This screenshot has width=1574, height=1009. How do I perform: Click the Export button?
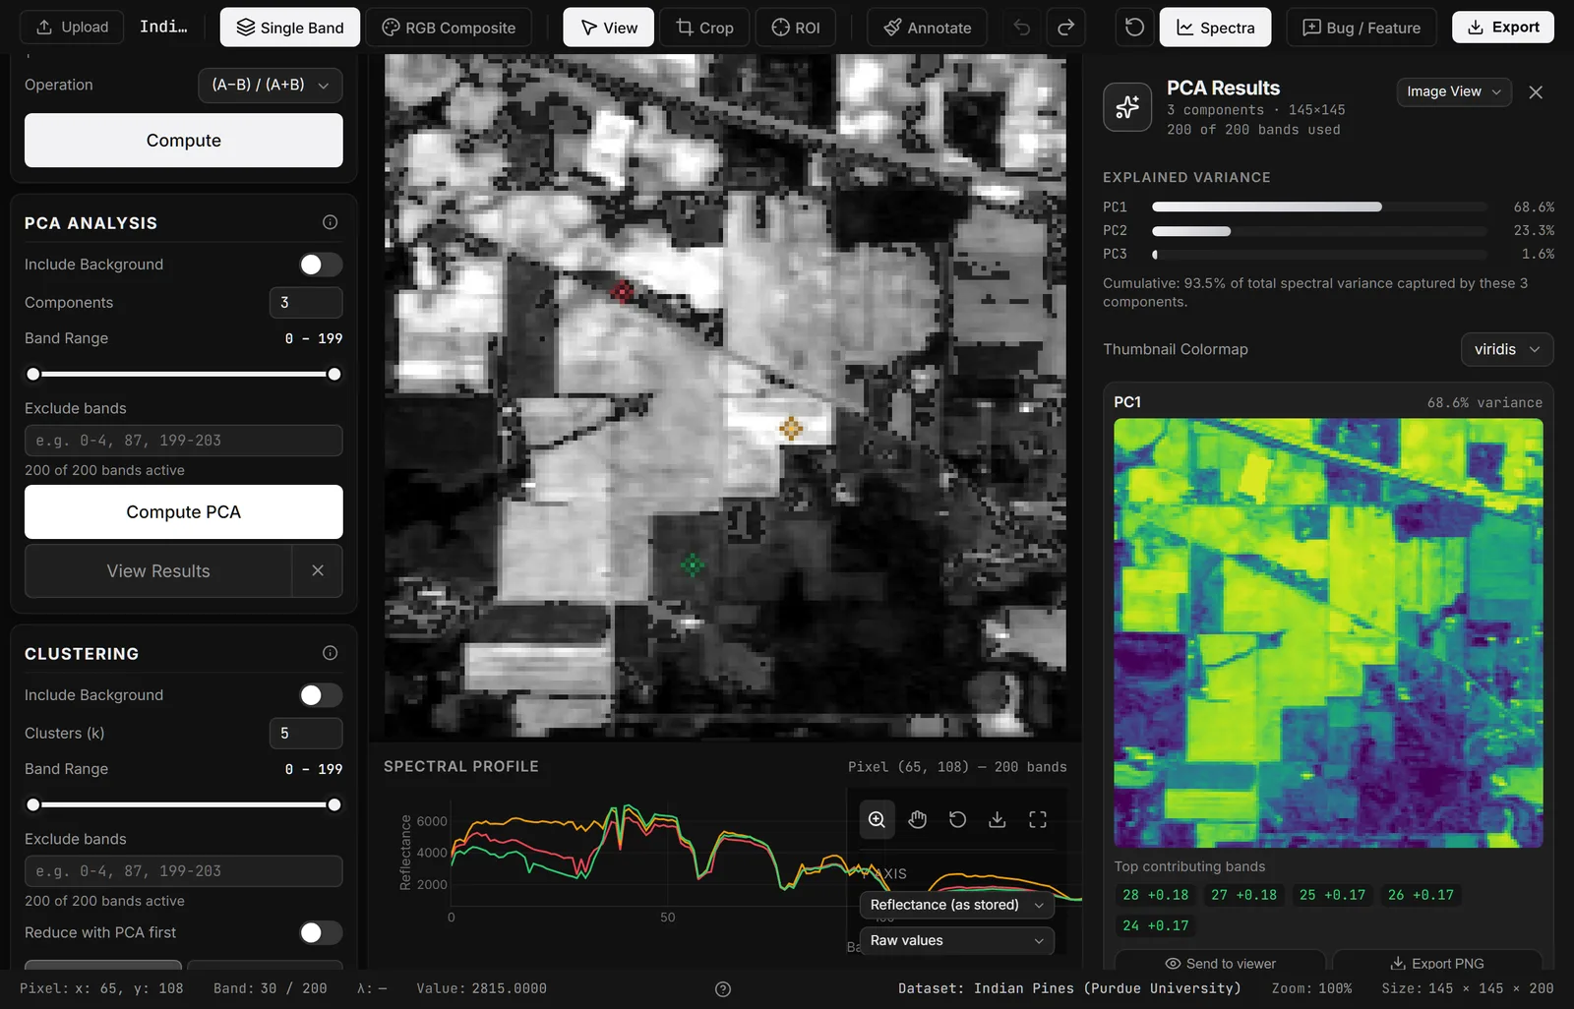coord(1503,28)
